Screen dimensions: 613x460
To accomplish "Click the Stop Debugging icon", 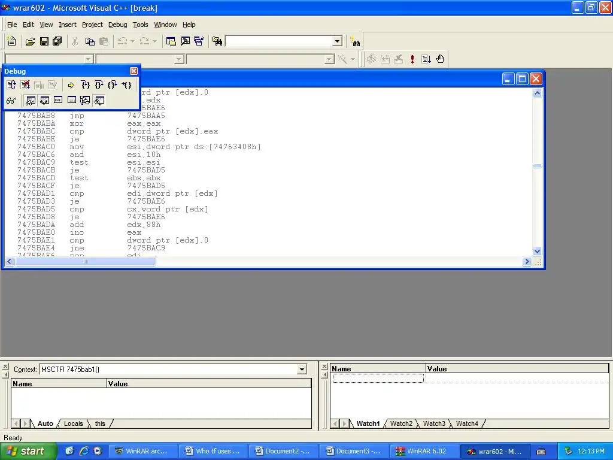I will (x=25, y=85).
